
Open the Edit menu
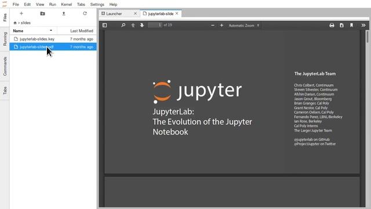click(27, 4)
